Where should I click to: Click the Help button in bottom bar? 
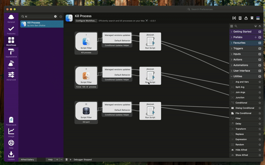[x=50, y=160]
